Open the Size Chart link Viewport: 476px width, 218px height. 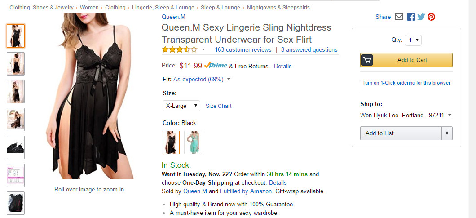click(x=219, y=106)
